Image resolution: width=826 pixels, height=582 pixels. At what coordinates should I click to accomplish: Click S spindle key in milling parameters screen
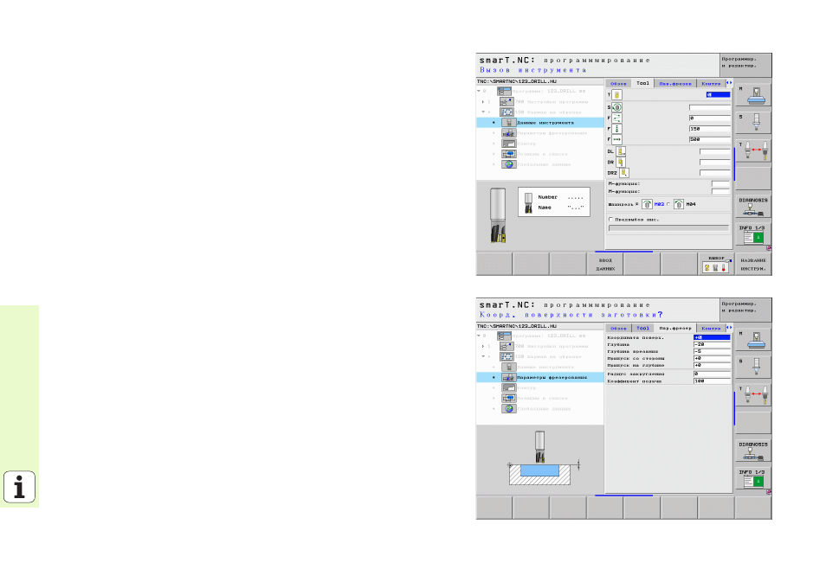coord(753,367)
